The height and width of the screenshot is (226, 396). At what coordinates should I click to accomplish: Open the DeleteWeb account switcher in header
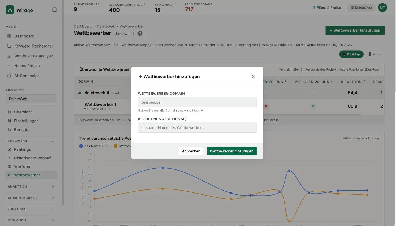click(361, 8)
